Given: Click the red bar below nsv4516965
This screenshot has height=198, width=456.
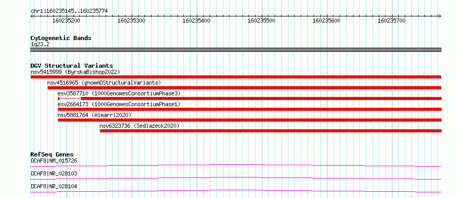Looking at the screenshot, I should (244, 88).
